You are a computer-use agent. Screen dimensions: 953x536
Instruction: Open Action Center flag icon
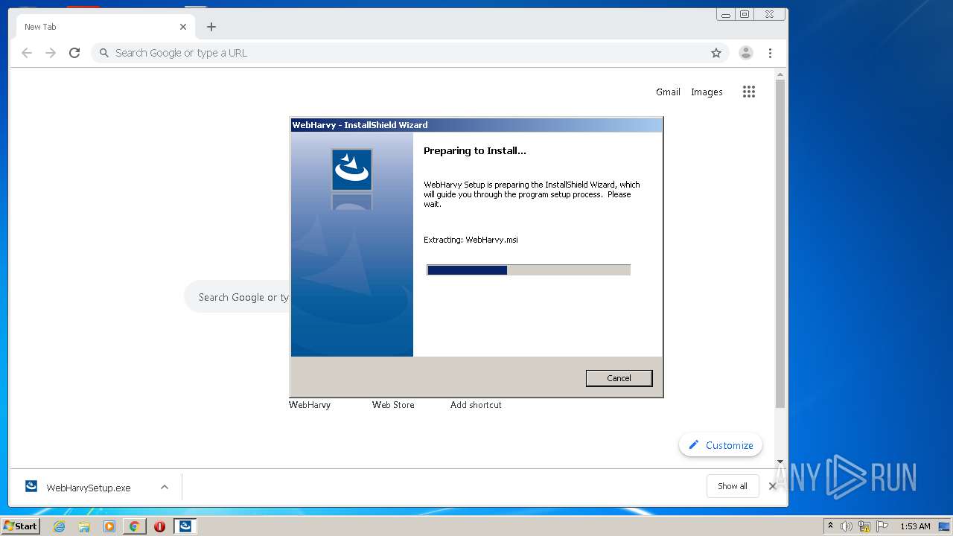(x=882, y=526)
